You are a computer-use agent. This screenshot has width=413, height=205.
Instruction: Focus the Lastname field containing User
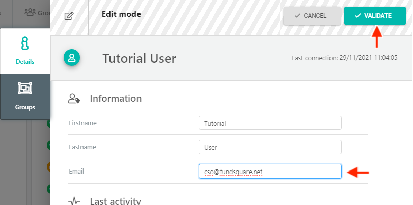tap(270, 147)
